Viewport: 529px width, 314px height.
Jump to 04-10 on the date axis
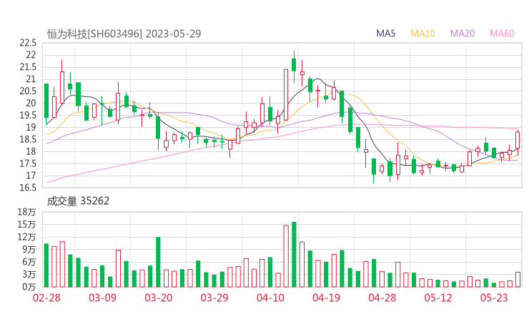(x=270, y=298)
